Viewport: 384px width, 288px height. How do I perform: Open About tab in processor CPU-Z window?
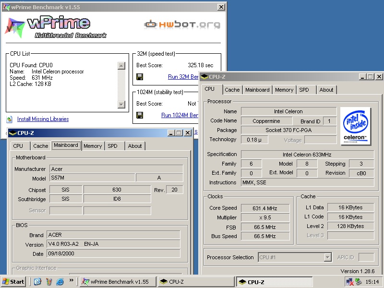326,90
